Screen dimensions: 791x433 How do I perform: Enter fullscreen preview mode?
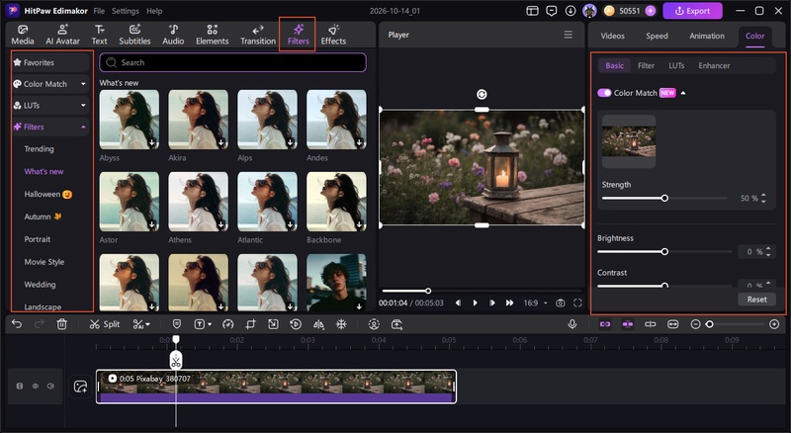pos(577,303)
